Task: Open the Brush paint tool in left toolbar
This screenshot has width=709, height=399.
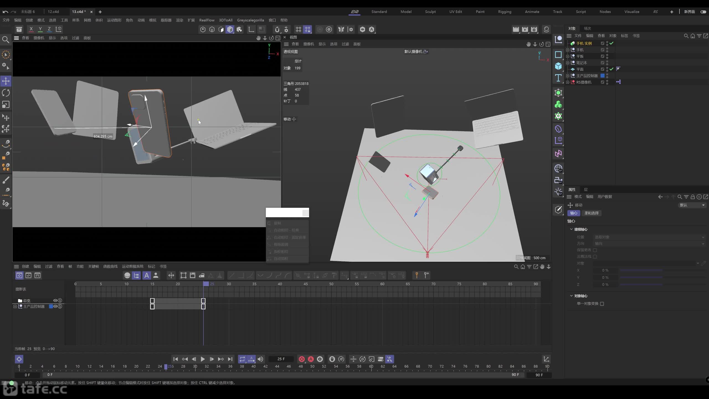Action: 6,180
